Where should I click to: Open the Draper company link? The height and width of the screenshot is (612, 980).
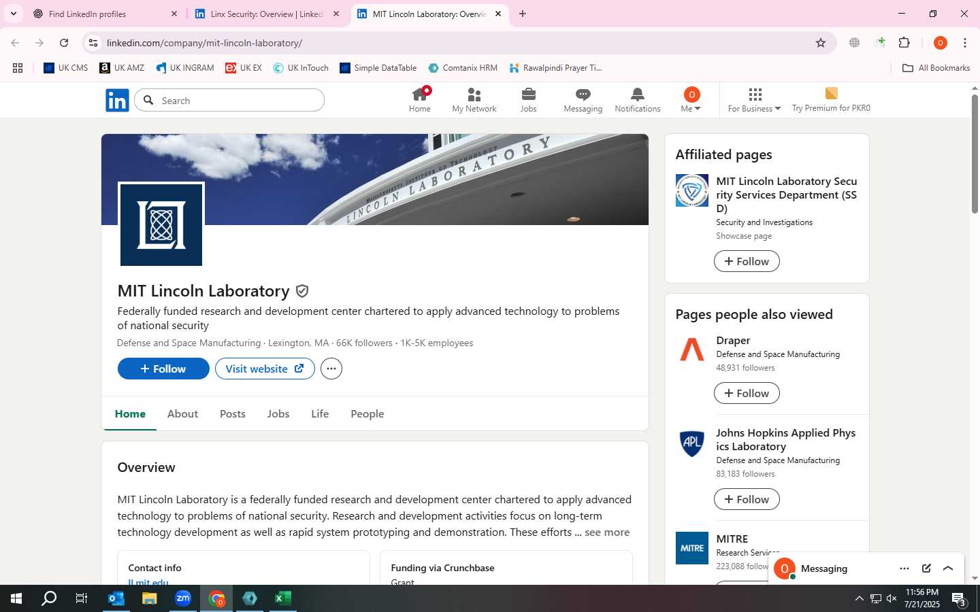tap(733, 341)
